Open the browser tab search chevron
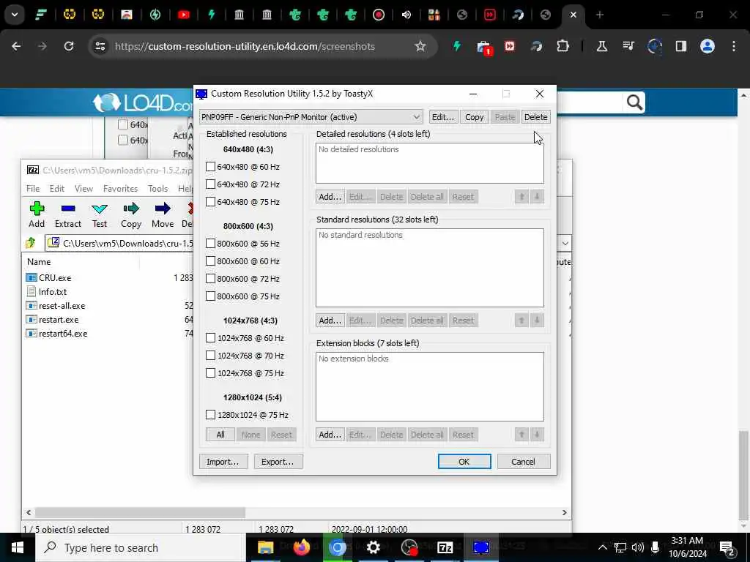The image size is (750, 562). (15, 15)
